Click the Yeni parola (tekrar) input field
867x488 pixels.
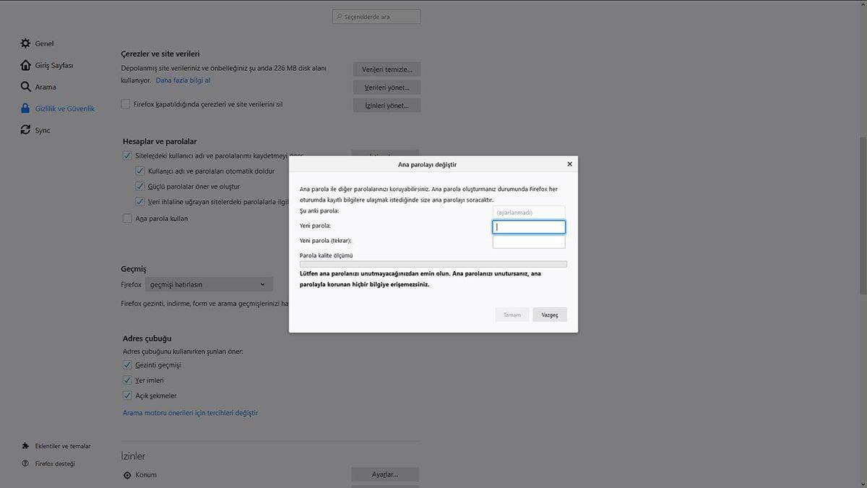(529, 241)
